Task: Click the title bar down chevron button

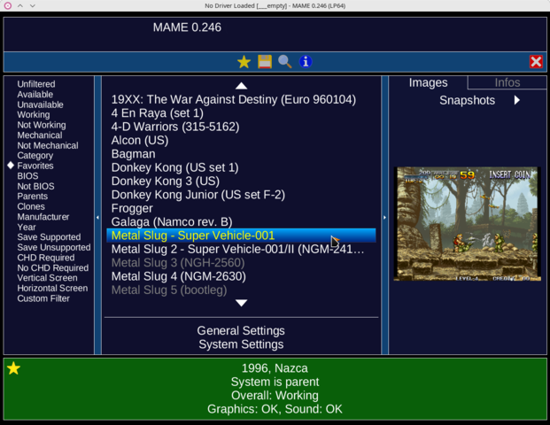Action: tap(33, 5)
